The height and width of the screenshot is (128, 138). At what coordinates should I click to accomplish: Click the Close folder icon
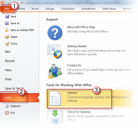pyautogui.click(x=7, y=44)
